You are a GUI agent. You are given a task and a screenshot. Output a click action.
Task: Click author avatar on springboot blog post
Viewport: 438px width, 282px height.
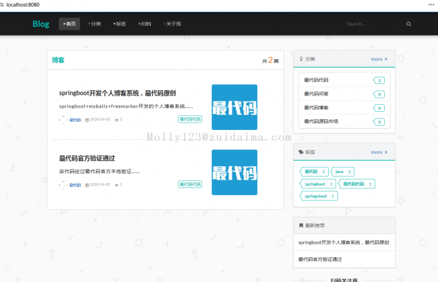coord(63,120)
